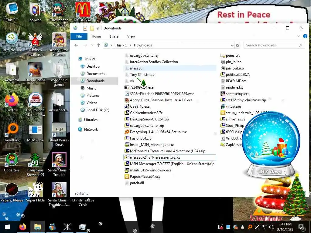311x233 pixels.
Task: Click File Explorer taskbar icon
Action: pyautogui.click(x=37, y=227)
